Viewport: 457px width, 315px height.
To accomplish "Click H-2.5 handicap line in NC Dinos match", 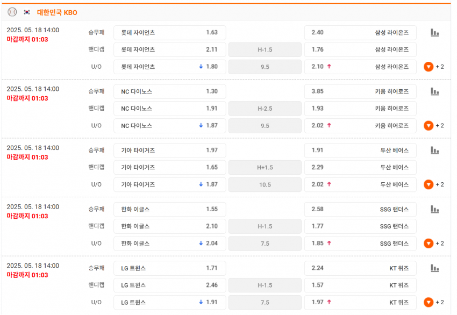I will (x=265, y=109).
